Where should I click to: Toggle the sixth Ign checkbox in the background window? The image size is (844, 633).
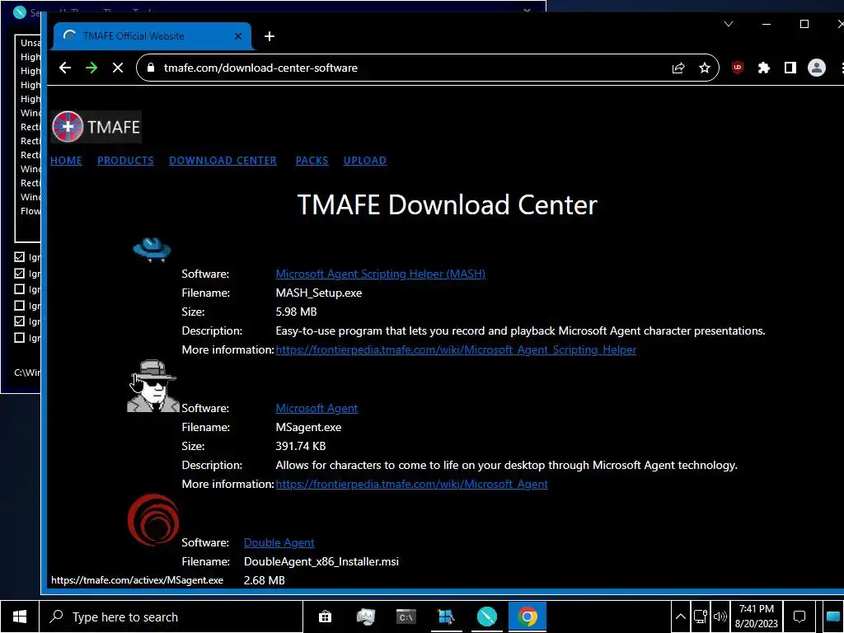click(20, 337)
